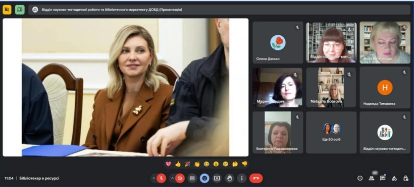Open the three-dot more options menu
The width and height of the screenshot is (414, 187).
pyautogui.click(x=242, y=178)
